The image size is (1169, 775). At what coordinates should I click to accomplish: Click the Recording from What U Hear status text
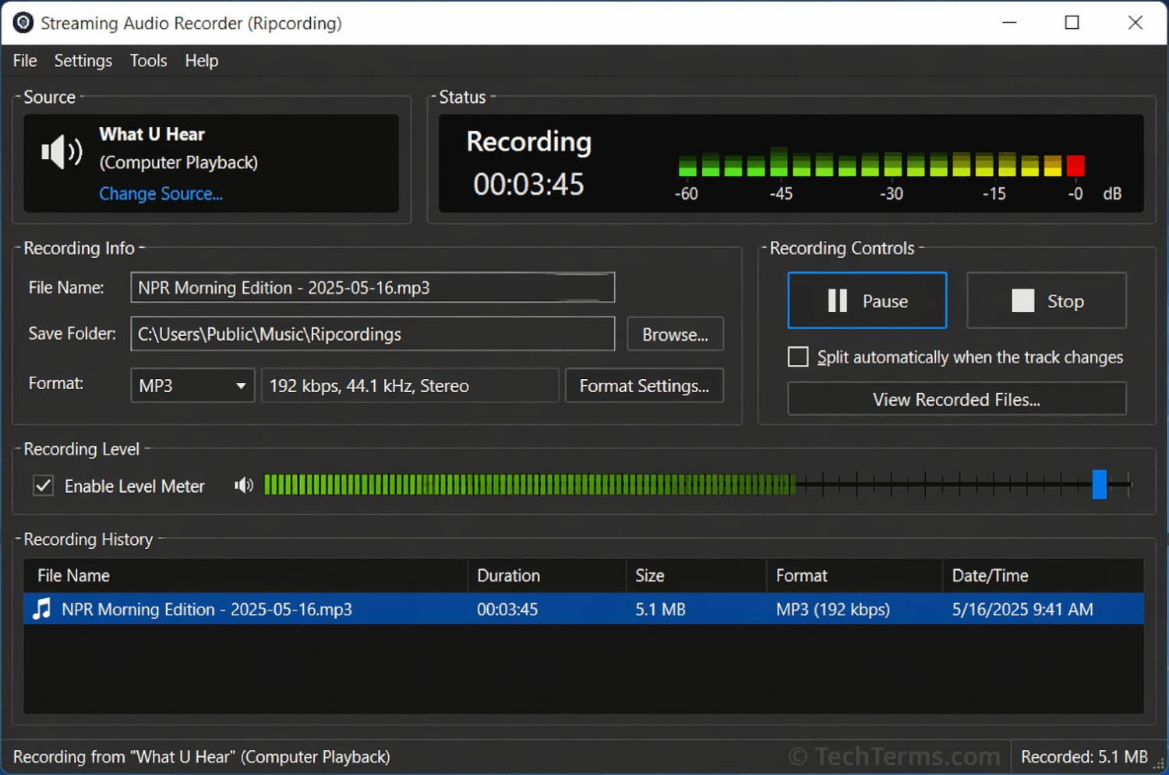202,756
